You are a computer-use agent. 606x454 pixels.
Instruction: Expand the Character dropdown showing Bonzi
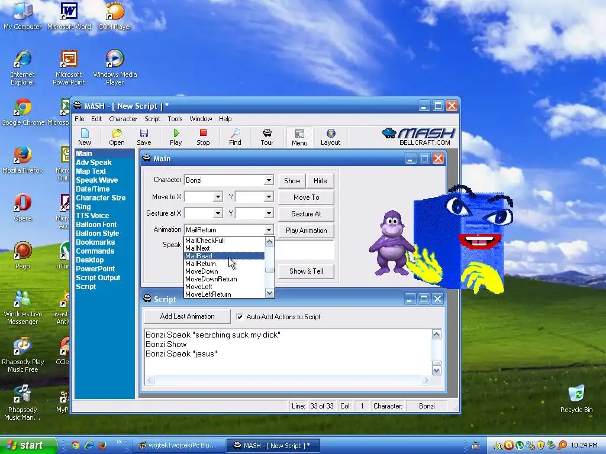tap(269, 180)
